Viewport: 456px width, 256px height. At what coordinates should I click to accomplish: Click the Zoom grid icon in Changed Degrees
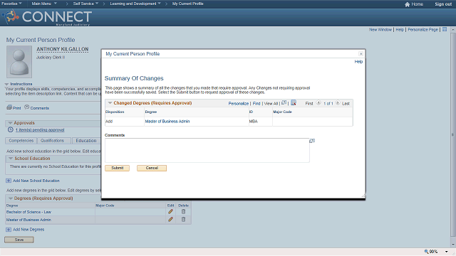pos(284,102)
